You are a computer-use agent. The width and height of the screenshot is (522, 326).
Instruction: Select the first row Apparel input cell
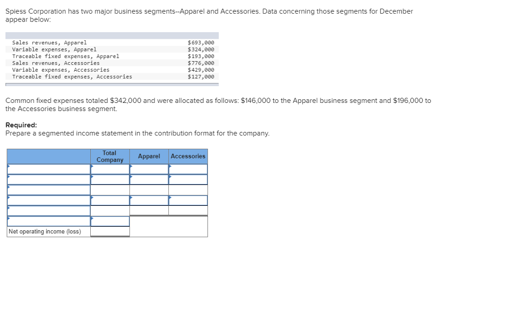point(149,169)
